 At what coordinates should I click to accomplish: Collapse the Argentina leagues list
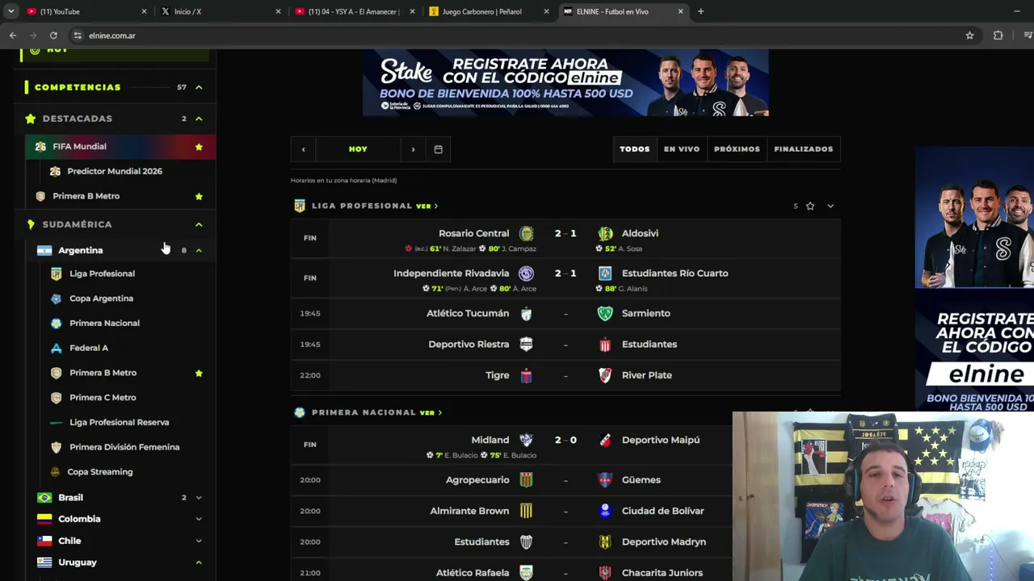pyautogui.click(x=199, y=250)
